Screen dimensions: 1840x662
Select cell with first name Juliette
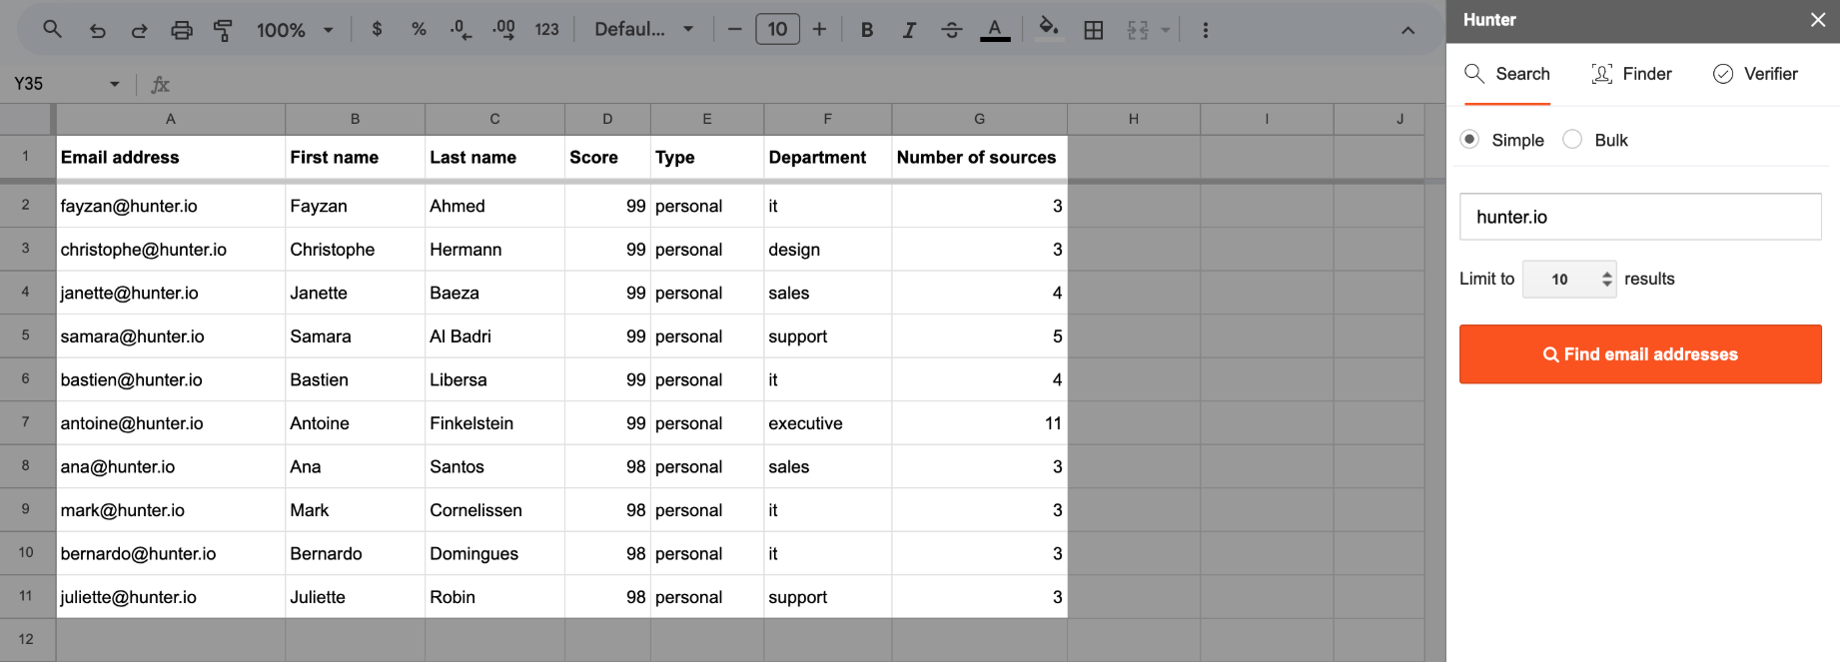click(x=355, y=597)
